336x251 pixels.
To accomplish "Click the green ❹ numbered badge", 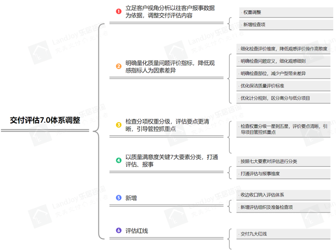I will [x=119, y=160].
